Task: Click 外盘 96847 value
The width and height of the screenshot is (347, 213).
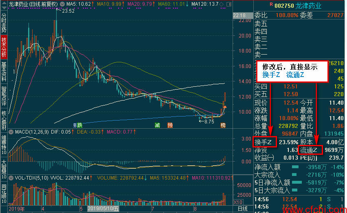Action: click(290, 134)
